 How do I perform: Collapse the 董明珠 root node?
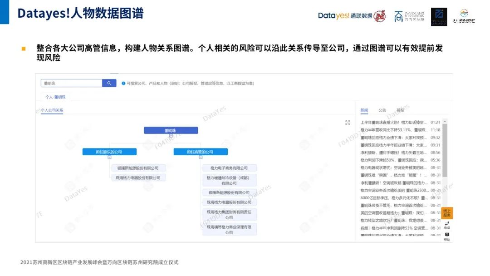(171, 136)
